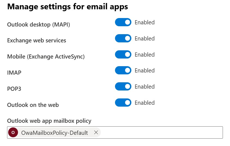The height and width of the screenshot is (146, 230).
Task: Click the 'Outlook web app mailbox policy' label
Action: [49, 121]
